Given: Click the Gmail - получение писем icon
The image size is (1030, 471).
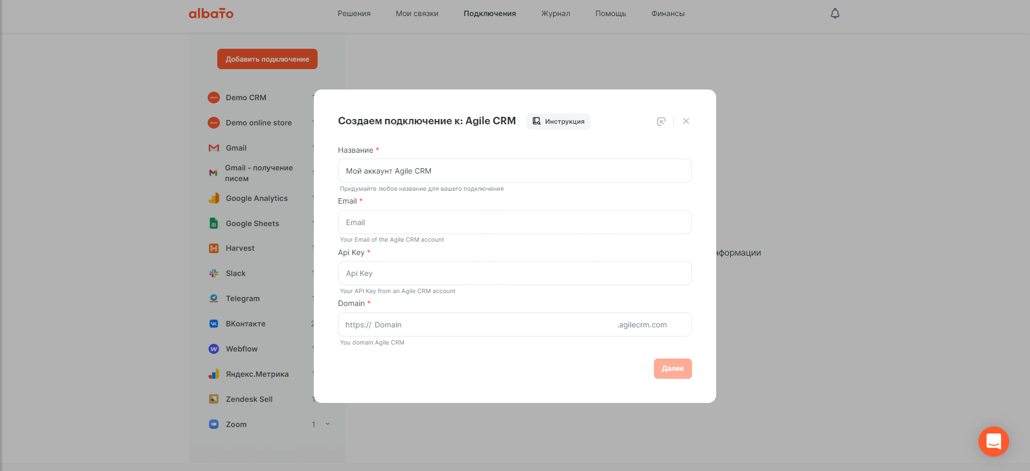Looking at the screenshot, I should click(213, 173).
